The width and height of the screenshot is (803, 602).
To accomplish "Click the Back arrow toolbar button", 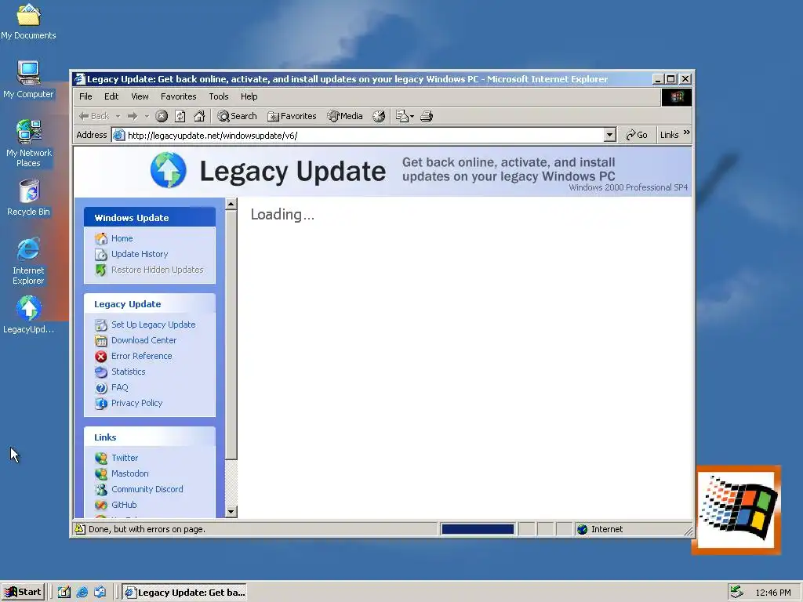I will tap(94, 116).
